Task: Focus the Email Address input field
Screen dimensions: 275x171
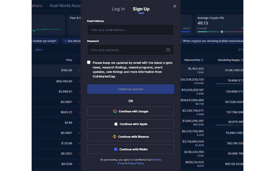Action: 131,30
